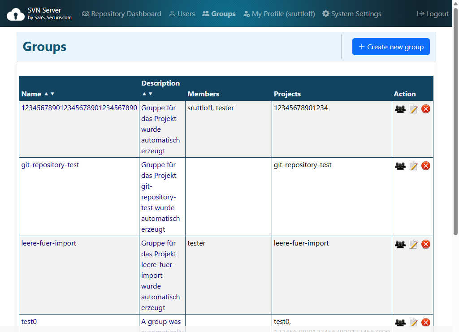Image resolution: width=459 pixels, height=332 pixels.
Task: Click Logout at the top right
Action: 433,13
